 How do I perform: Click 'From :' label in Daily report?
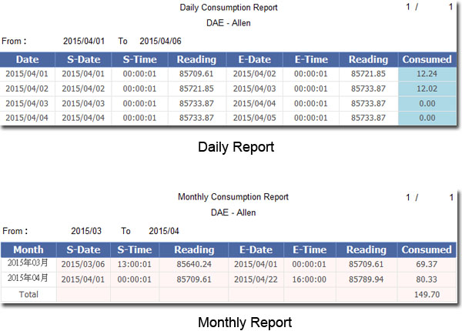(x=14, y=41)
